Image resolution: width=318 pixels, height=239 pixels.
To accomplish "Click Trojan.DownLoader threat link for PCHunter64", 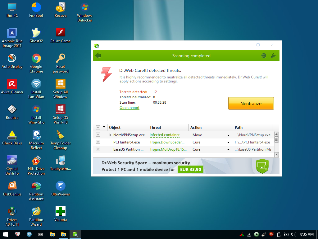I will [167, 142].
